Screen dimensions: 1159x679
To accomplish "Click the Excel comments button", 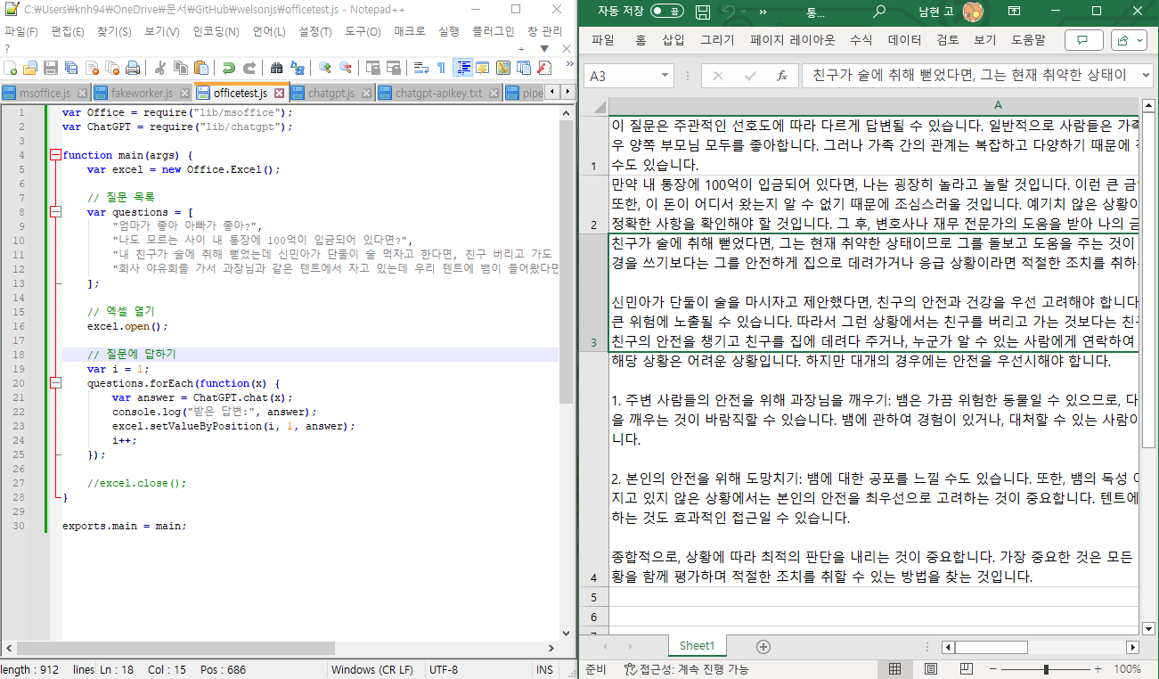I will tap(1083, 40).
